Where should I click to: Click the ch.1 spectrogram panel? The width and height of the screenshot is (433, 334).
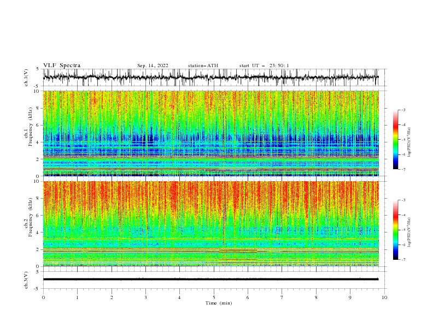pos(211,133)
